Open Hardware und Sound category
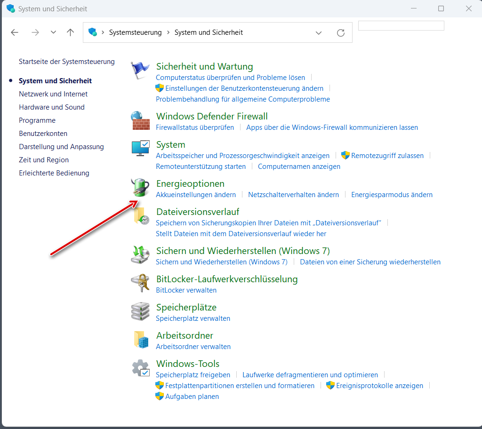 [52, 107]
